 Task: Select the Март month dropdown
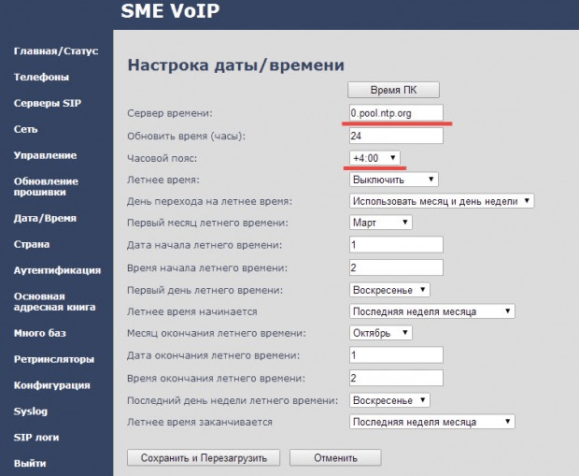[381, 223]
